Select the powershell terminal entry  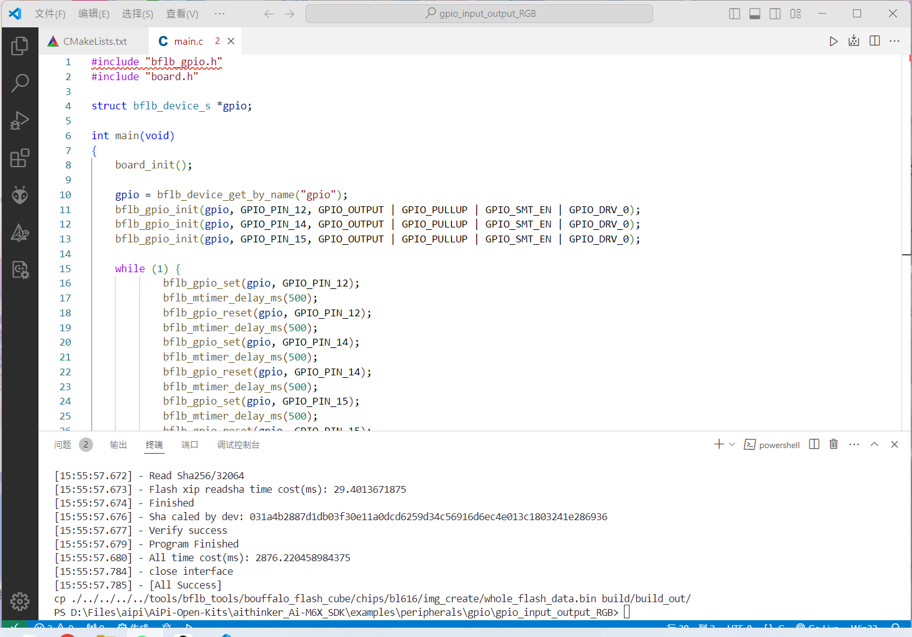(772, 445)
